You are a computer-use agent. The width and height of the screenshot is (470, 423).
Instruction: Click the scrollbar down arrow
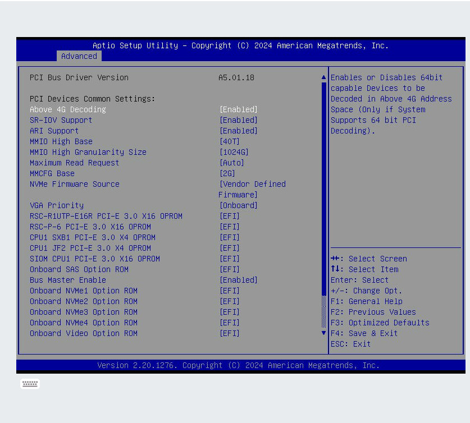(x=323, y=333)
